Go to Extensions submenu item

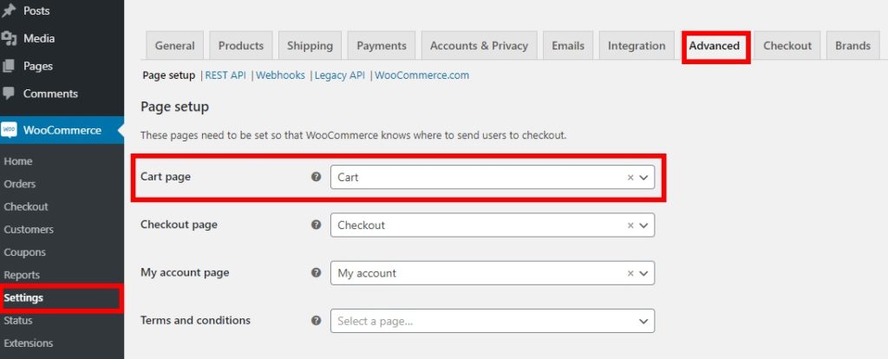coord(29,343)
